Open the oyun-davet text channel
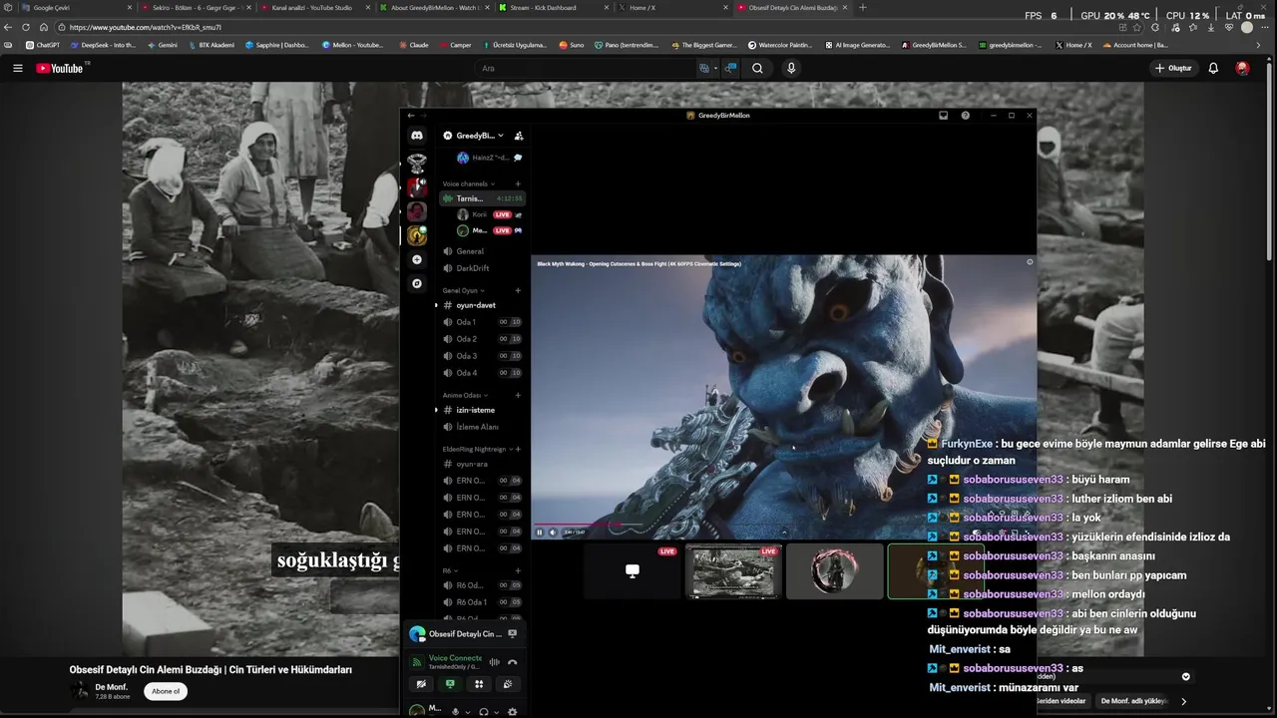Image resolution: width=1277 pixels, height=718 pixels. pos(483,305)
